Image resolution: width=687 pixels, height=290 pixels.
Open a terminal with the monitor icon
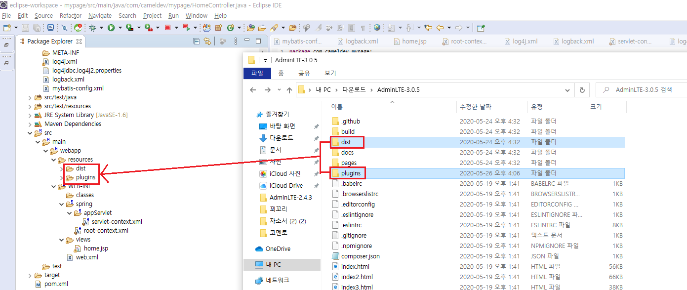pyautogui.click(x=50, y=28)
